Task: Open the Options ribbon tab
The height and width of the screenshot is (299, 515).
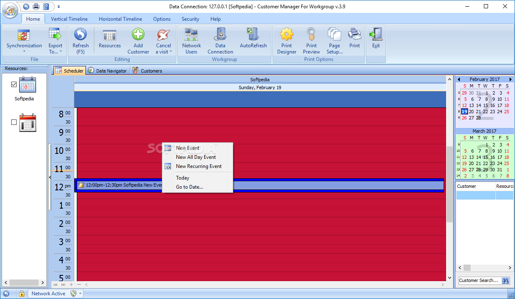Action: [x=162, y=19]
